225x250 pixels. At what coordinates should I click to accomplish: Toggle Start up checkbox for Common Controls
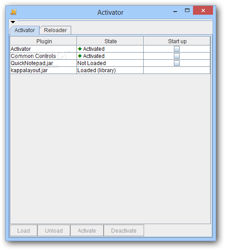177,56
